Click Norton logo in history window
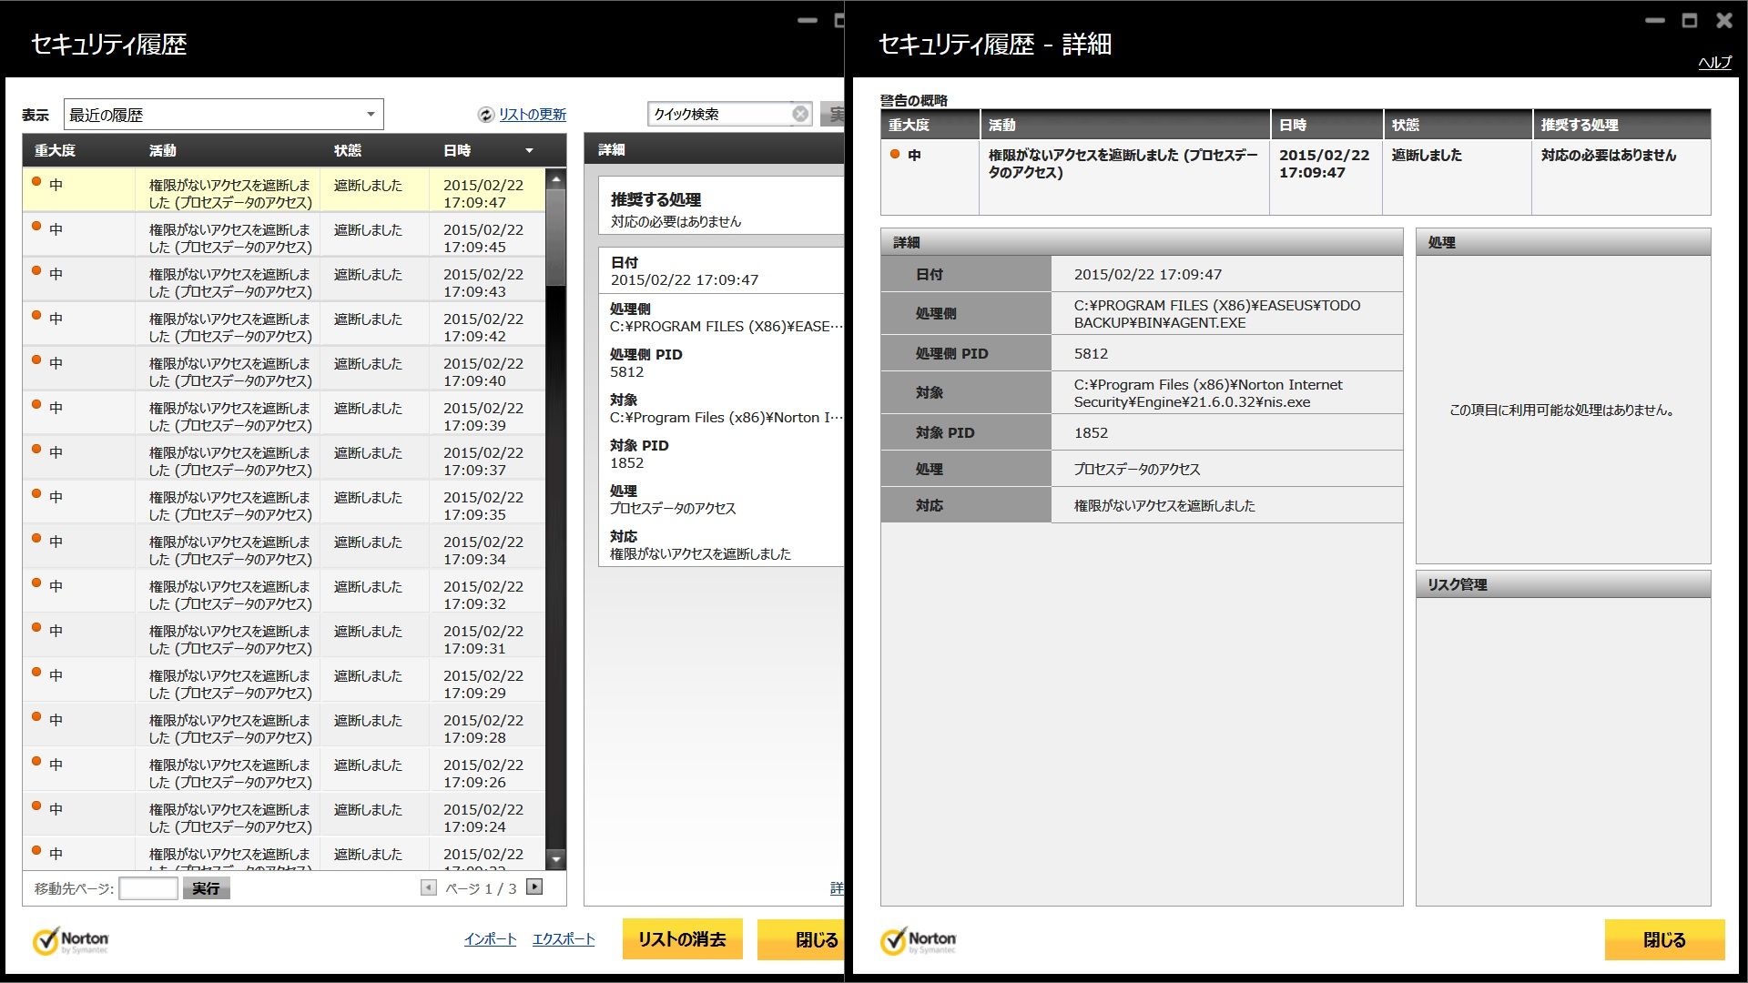 [71, 940]
